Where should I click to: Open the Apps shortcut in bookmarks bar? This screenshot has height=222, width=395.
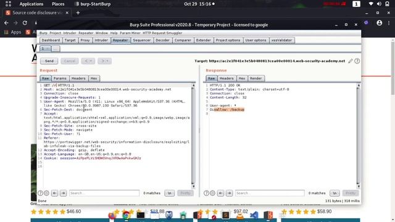point(12,32)
